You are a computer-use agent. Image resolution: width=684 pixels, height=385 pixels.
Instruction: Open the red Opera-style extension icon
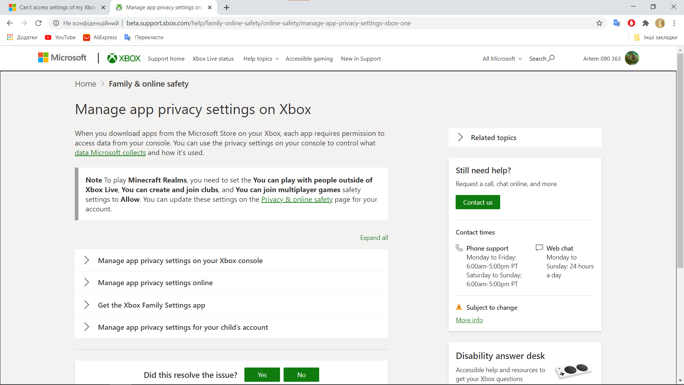(631, 23)
